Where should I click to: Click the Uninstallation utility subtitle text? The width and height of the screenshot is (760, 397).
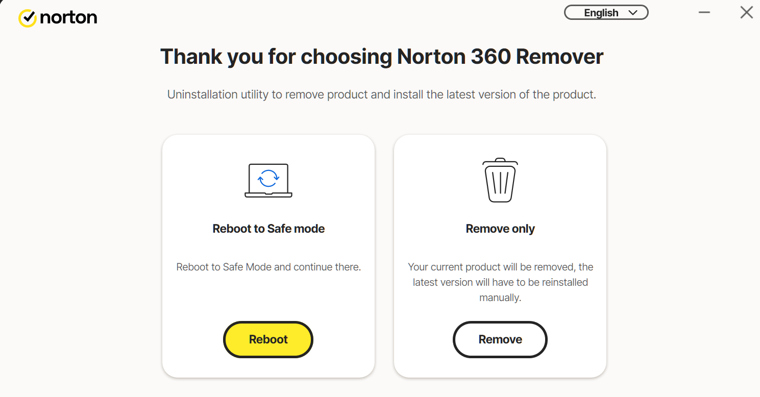382,94
